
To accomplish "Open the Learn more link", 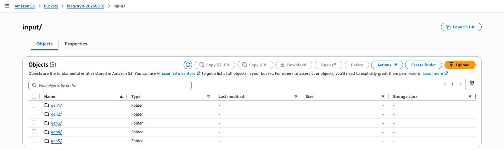I will [435, 73].
